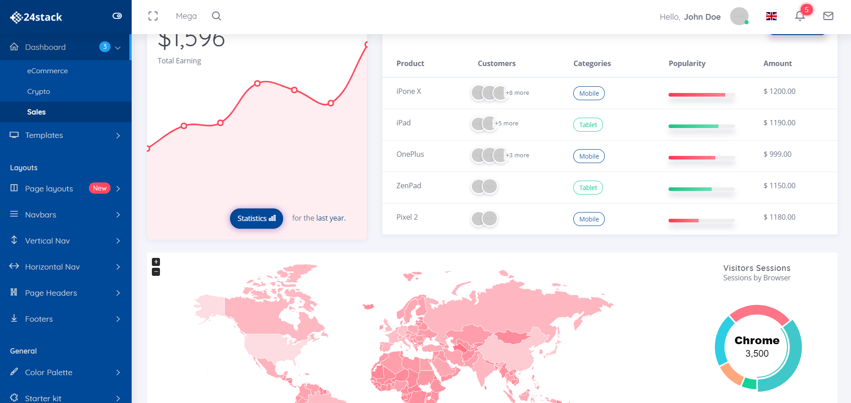Click the '+8 more' customers for iPone X

click(x=517, y=93)
